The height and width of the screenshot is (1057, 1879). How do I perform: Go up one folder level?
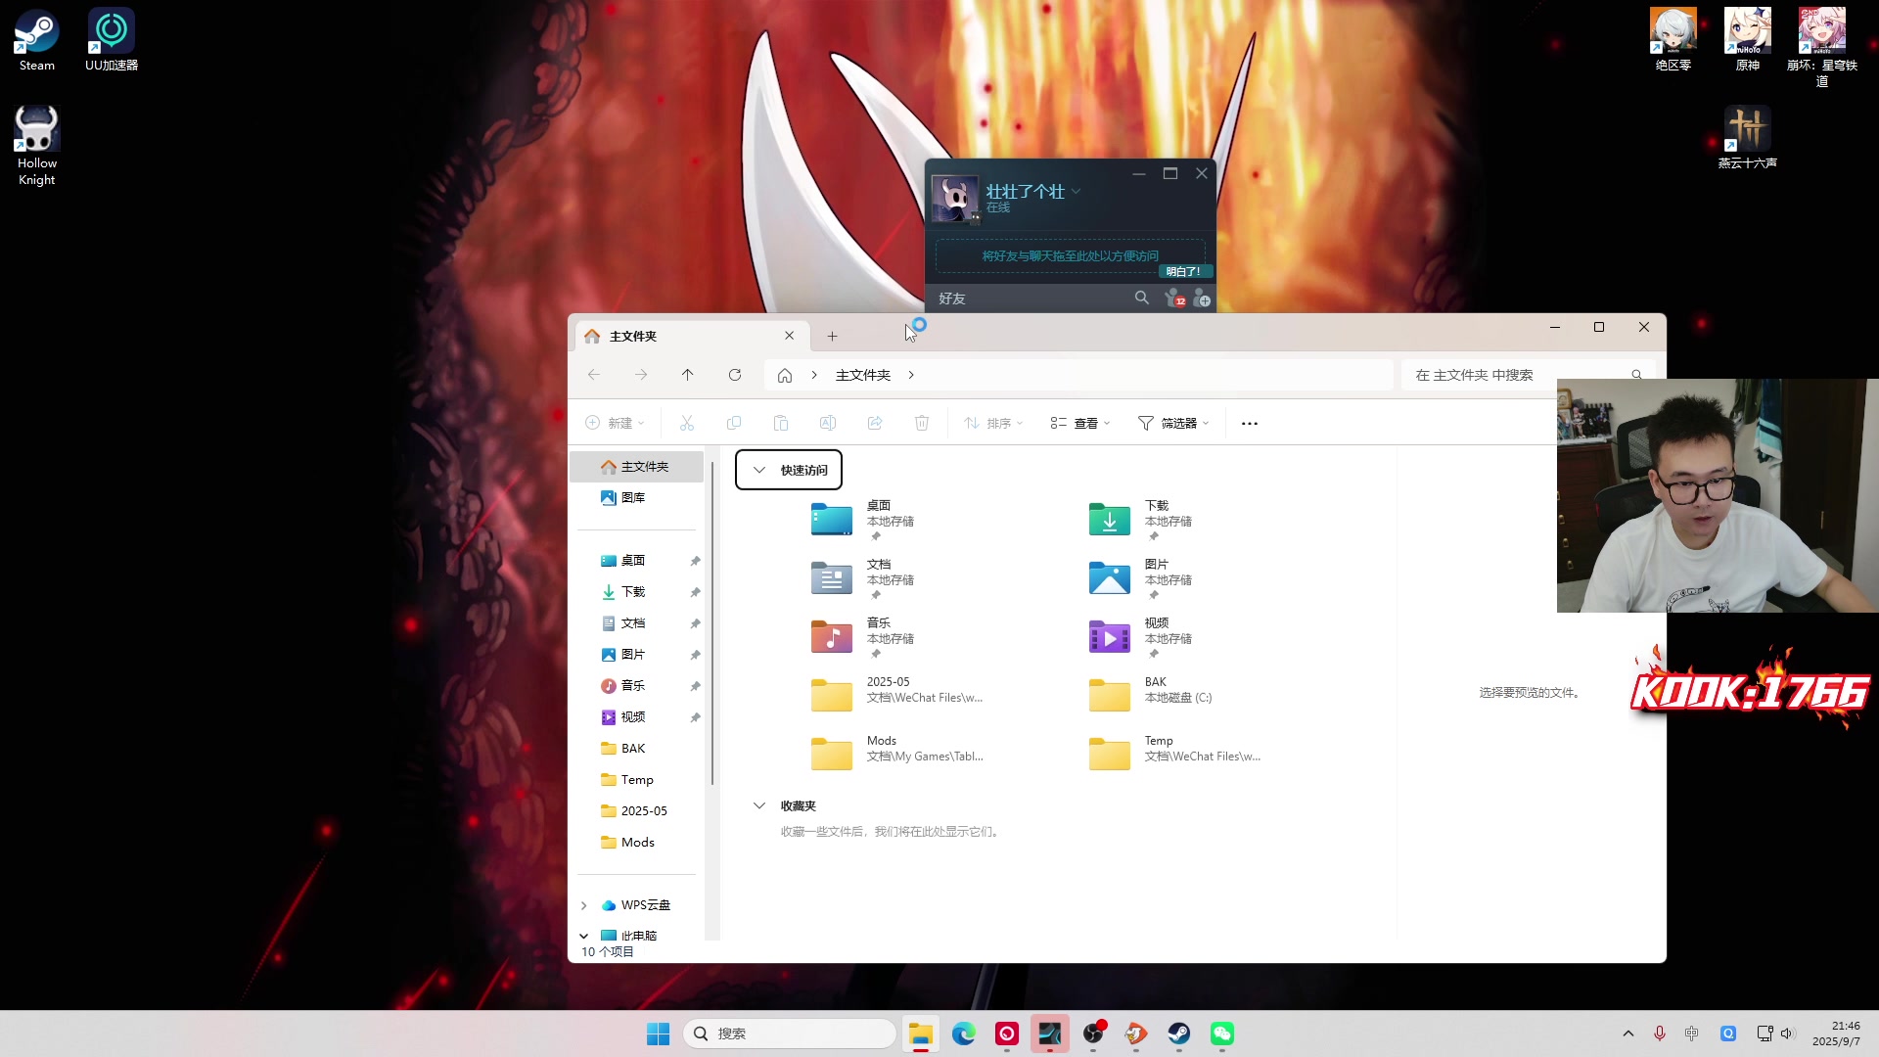(x=688, y=375)
